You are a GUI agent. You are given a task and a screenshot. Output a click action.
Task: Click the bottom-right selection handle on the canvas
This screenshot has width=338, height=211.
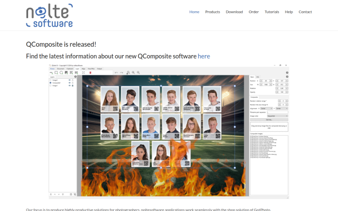coord(235,168)
